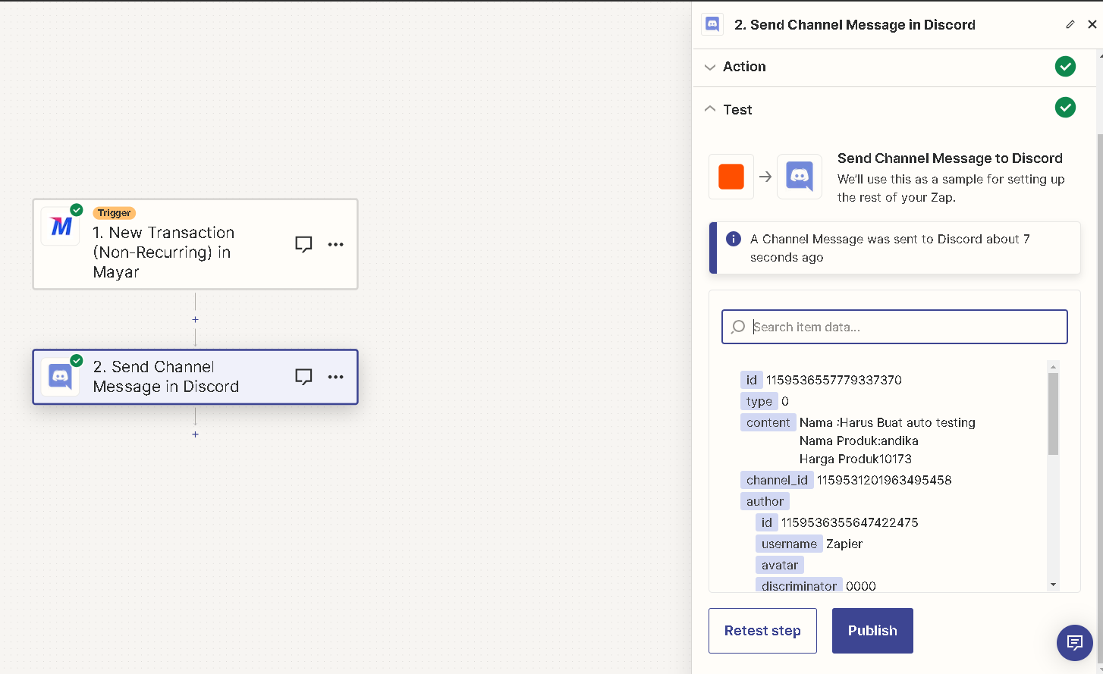The width and height of the screenshot is (1103, 674).
Task: Close the step editor panel
Action: tap(1092, 24)
